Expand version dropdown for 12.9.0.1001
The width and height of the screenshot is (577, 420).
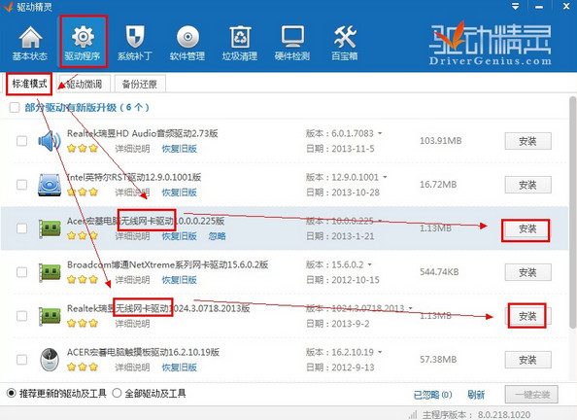point(385,177)
